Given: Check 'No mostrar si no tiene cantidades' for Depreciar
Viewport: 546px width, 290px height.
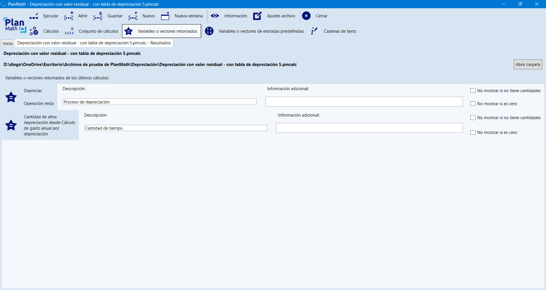Looking at the screenshot, I should pos(473,91).
